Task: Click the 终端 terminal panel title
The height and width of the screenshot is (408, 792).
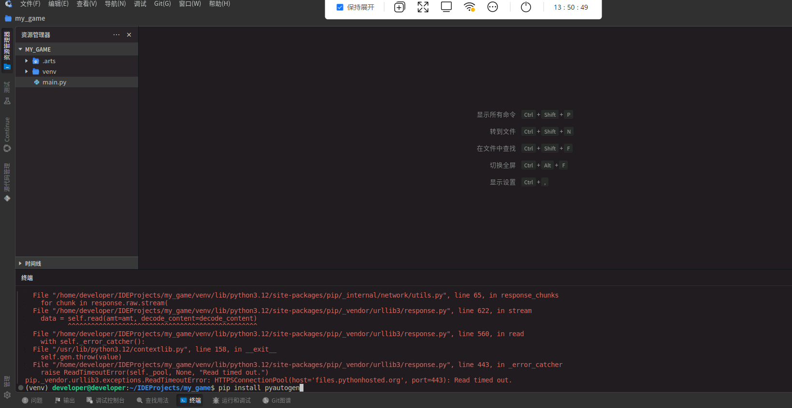Action: coord(27,278)
